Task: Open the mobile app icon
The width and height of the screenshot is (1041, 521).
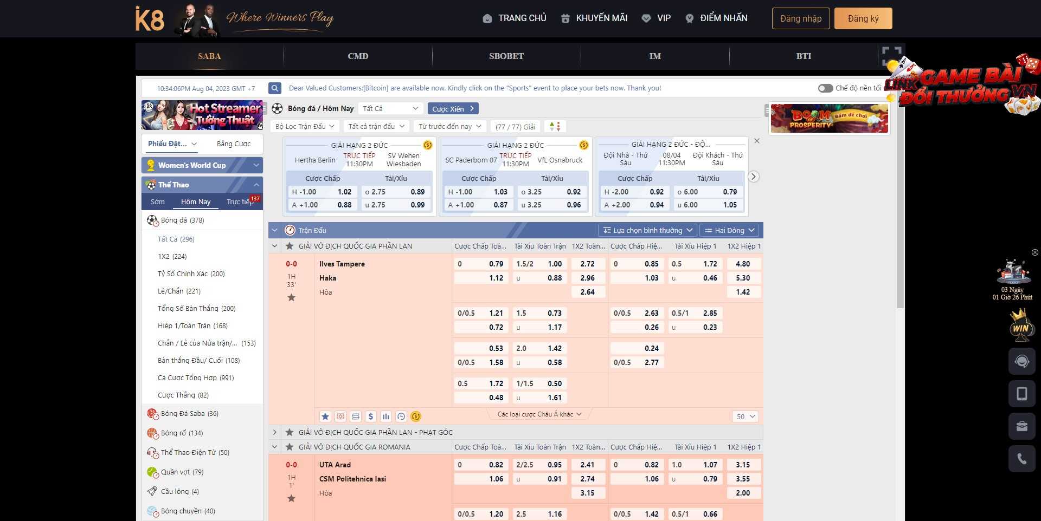Action: [x=1022, y=394]
